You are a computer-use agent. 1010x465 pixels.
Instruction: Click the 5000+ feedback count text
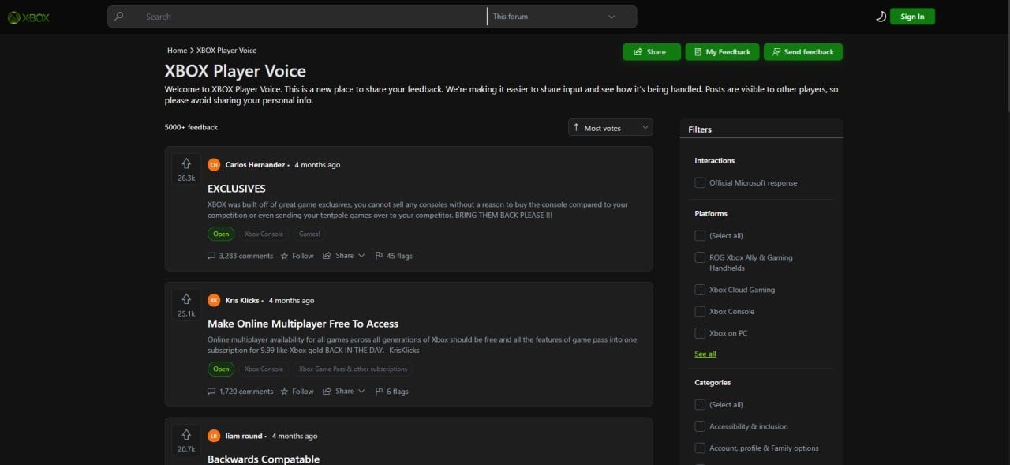[191, 127]
